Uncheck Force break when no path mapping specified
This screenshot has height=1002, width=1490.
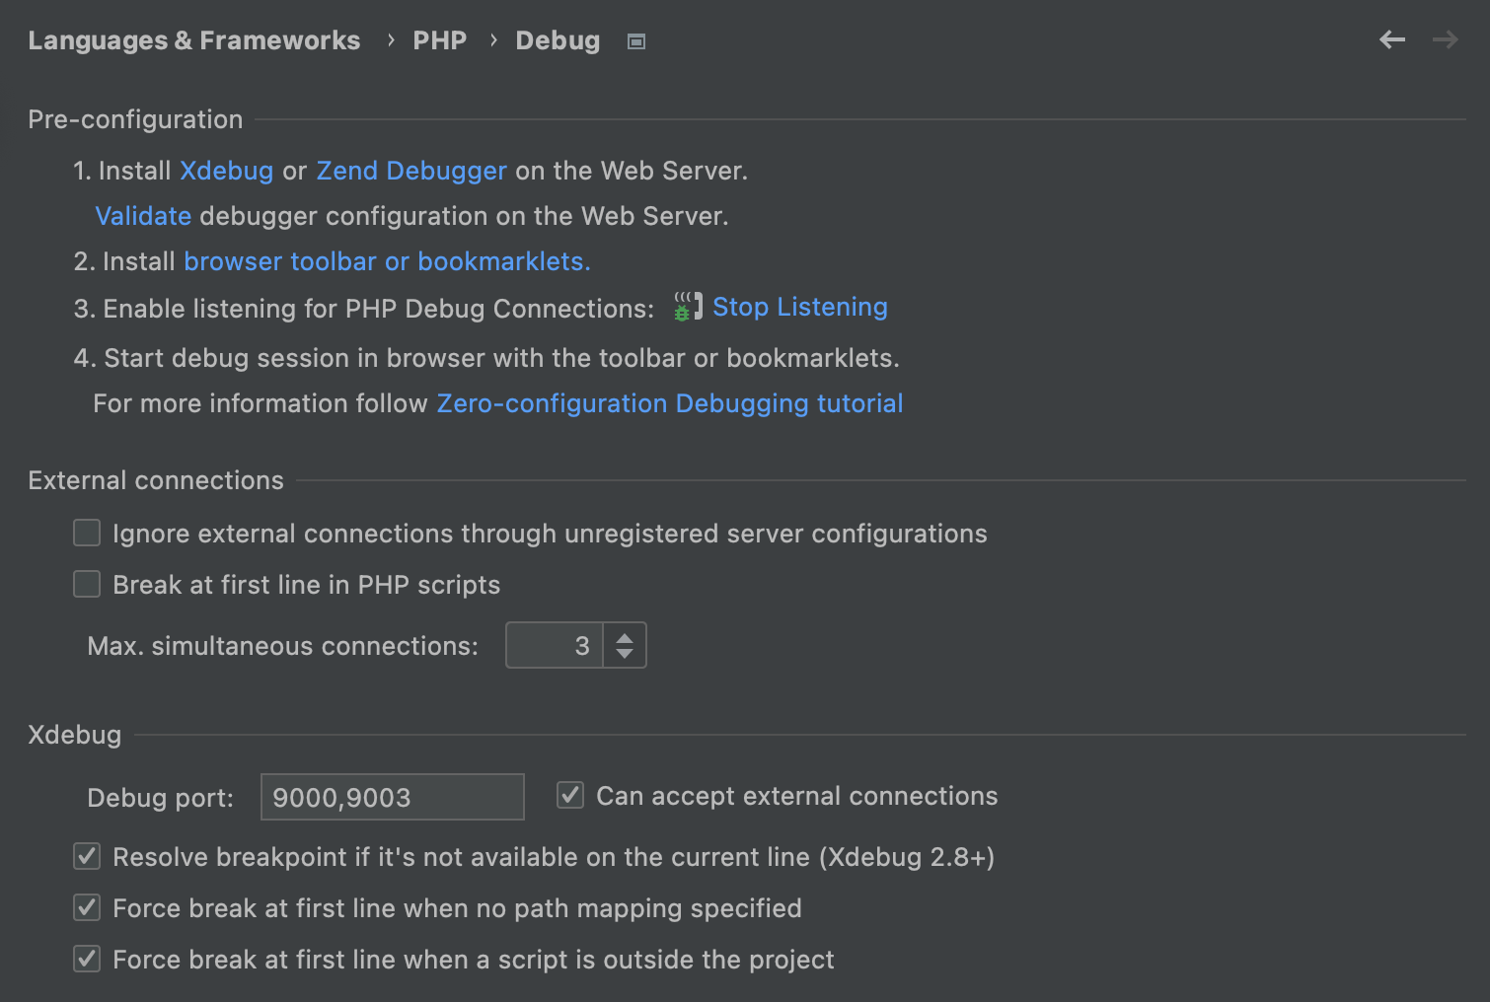click(x=87, y=907)
